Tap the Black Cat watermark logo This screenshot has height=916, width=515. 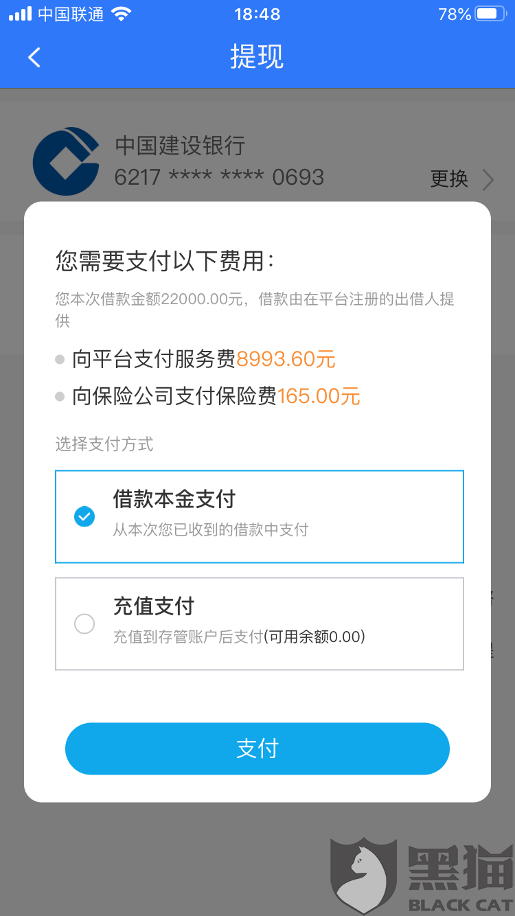point(420,877)
